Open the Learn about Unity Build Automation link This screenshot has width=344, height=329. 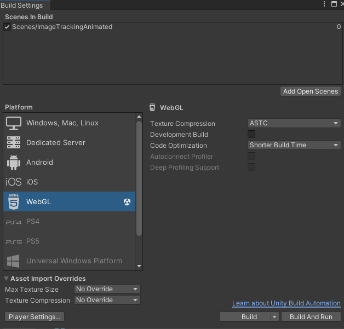[x=286, y=303]
